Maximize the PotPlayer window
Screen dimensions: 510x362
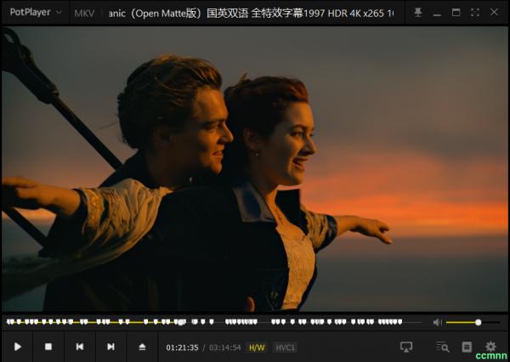456,13
